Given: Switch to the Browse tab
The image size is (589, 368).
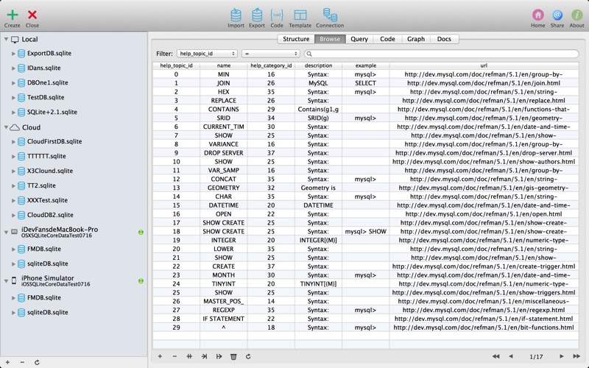Looking at the screenshot, I should tap(330, 39).
